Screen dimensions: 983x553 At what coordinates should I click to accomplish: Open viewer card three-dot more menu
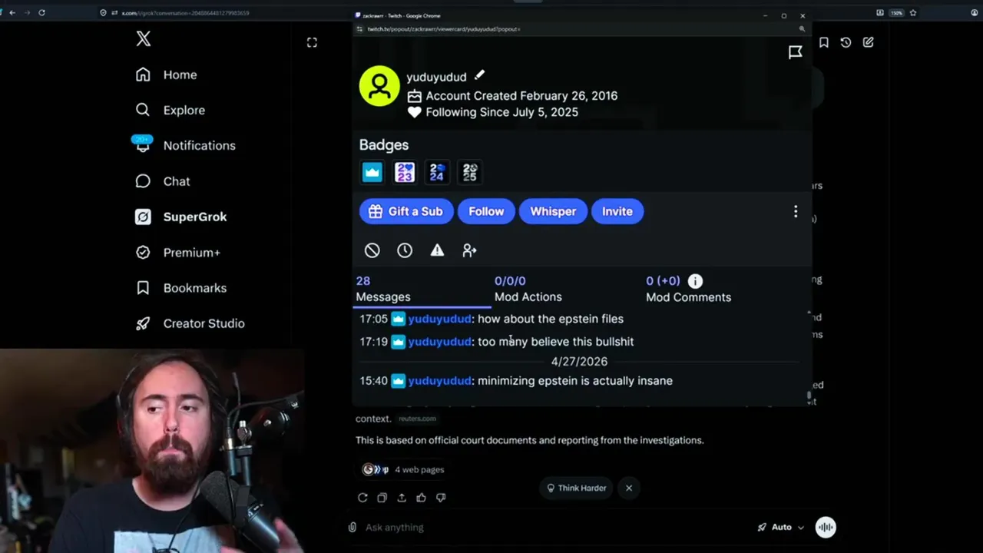tap(796, 211)
